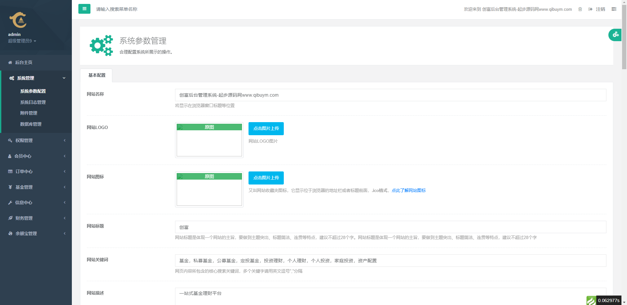Open the admin 超级管理员 dropdown
Image resolution: width=627 pixels, height=305 pixels.
pos(22,41)
